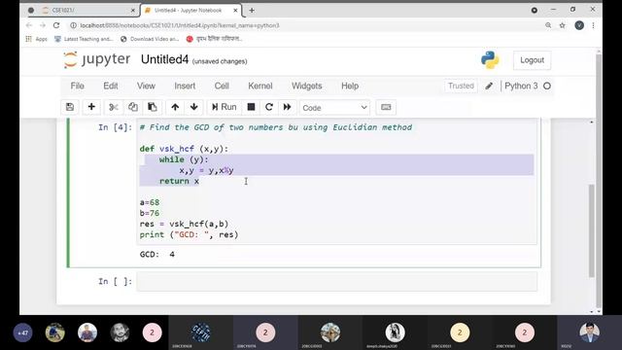Rename the notebook title Untitled4
This screenshot has height=350, width=622.
click(164, 59)
